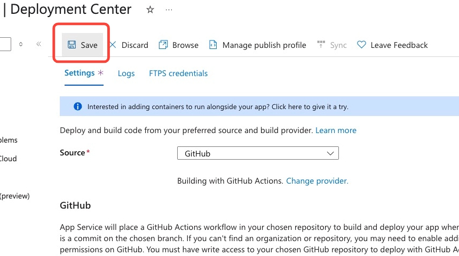Switch to the Logs tab
This screenshot has width=459, height=256.
pyautogui.click(x=126, y=73)
